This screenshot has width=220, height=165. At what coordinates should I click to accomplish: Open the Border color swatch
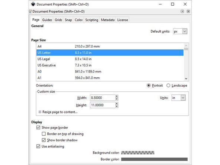[154, 159]
